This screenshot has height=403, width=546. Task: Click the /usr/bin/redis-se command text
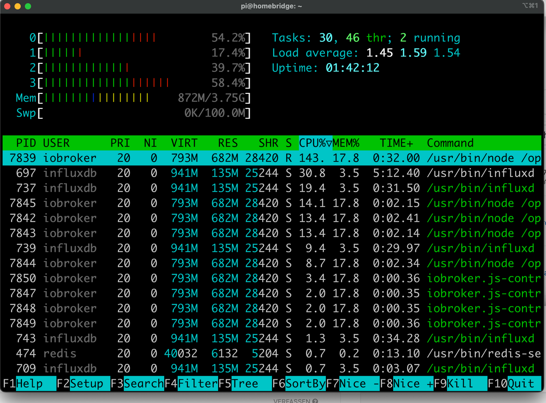pos(484,353)
